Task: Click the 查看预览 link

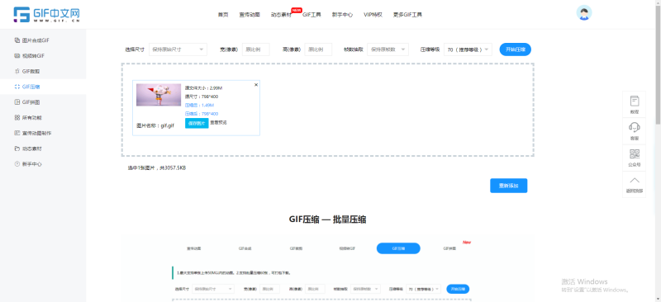Action: [218, 123]
